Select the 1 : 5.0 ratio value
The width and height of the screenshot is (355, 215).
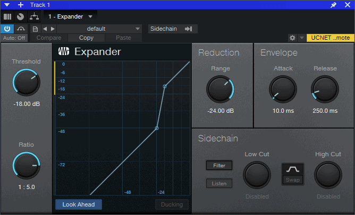pyautogui.click(x=27, y=187)
